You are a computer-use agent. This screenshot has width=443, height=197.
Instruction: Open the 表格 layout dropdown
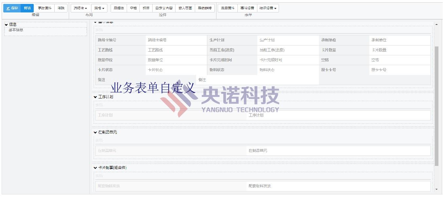pyautogui.click(x=99, y=8)
